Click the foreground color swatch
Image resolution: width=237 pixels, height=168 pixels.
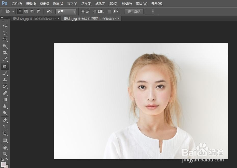pos(4,164)
